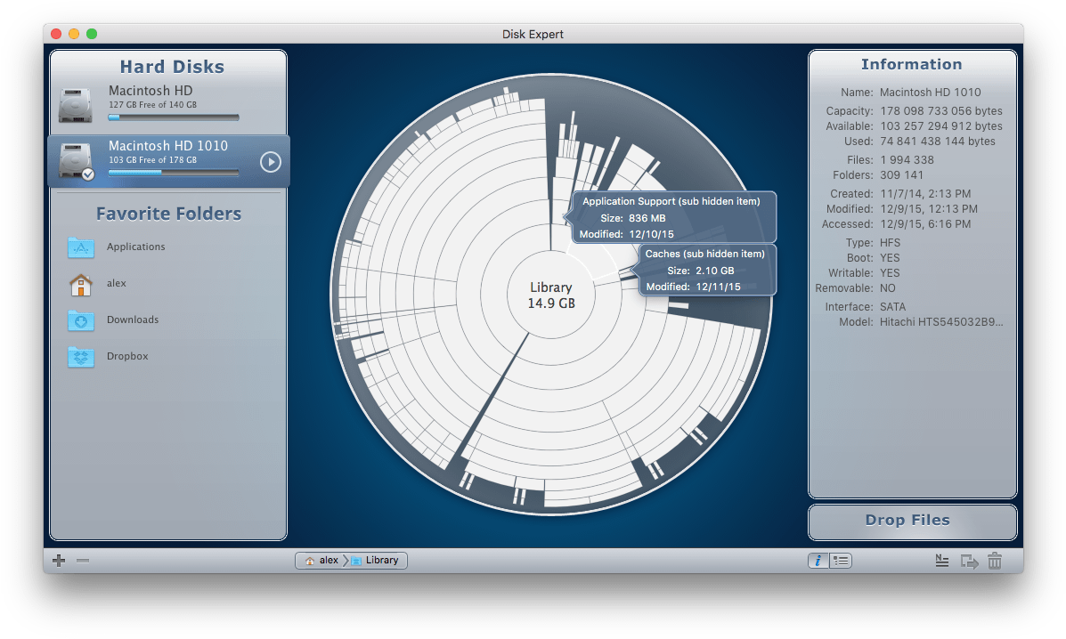Start scan with the play button
The image size is (1066, 639).
click(271, 162)
